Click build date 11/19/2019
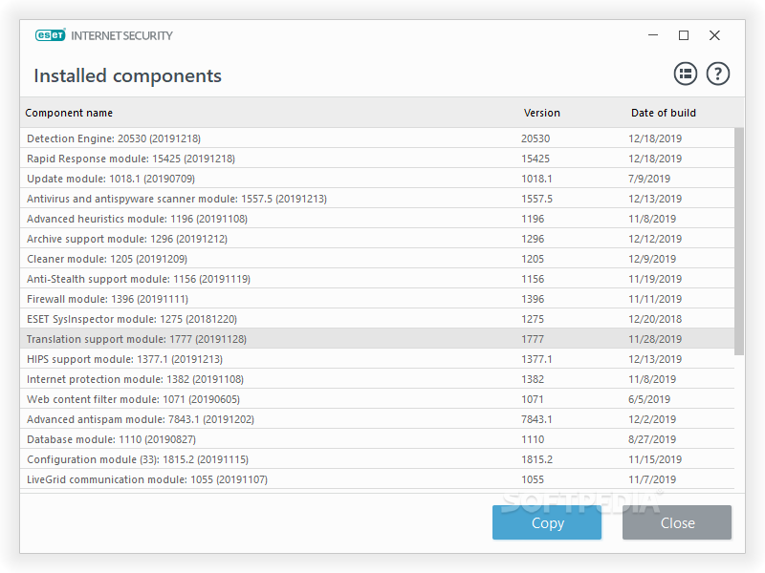Viewport: 765px width, 573px height. (x=655, y=279)
